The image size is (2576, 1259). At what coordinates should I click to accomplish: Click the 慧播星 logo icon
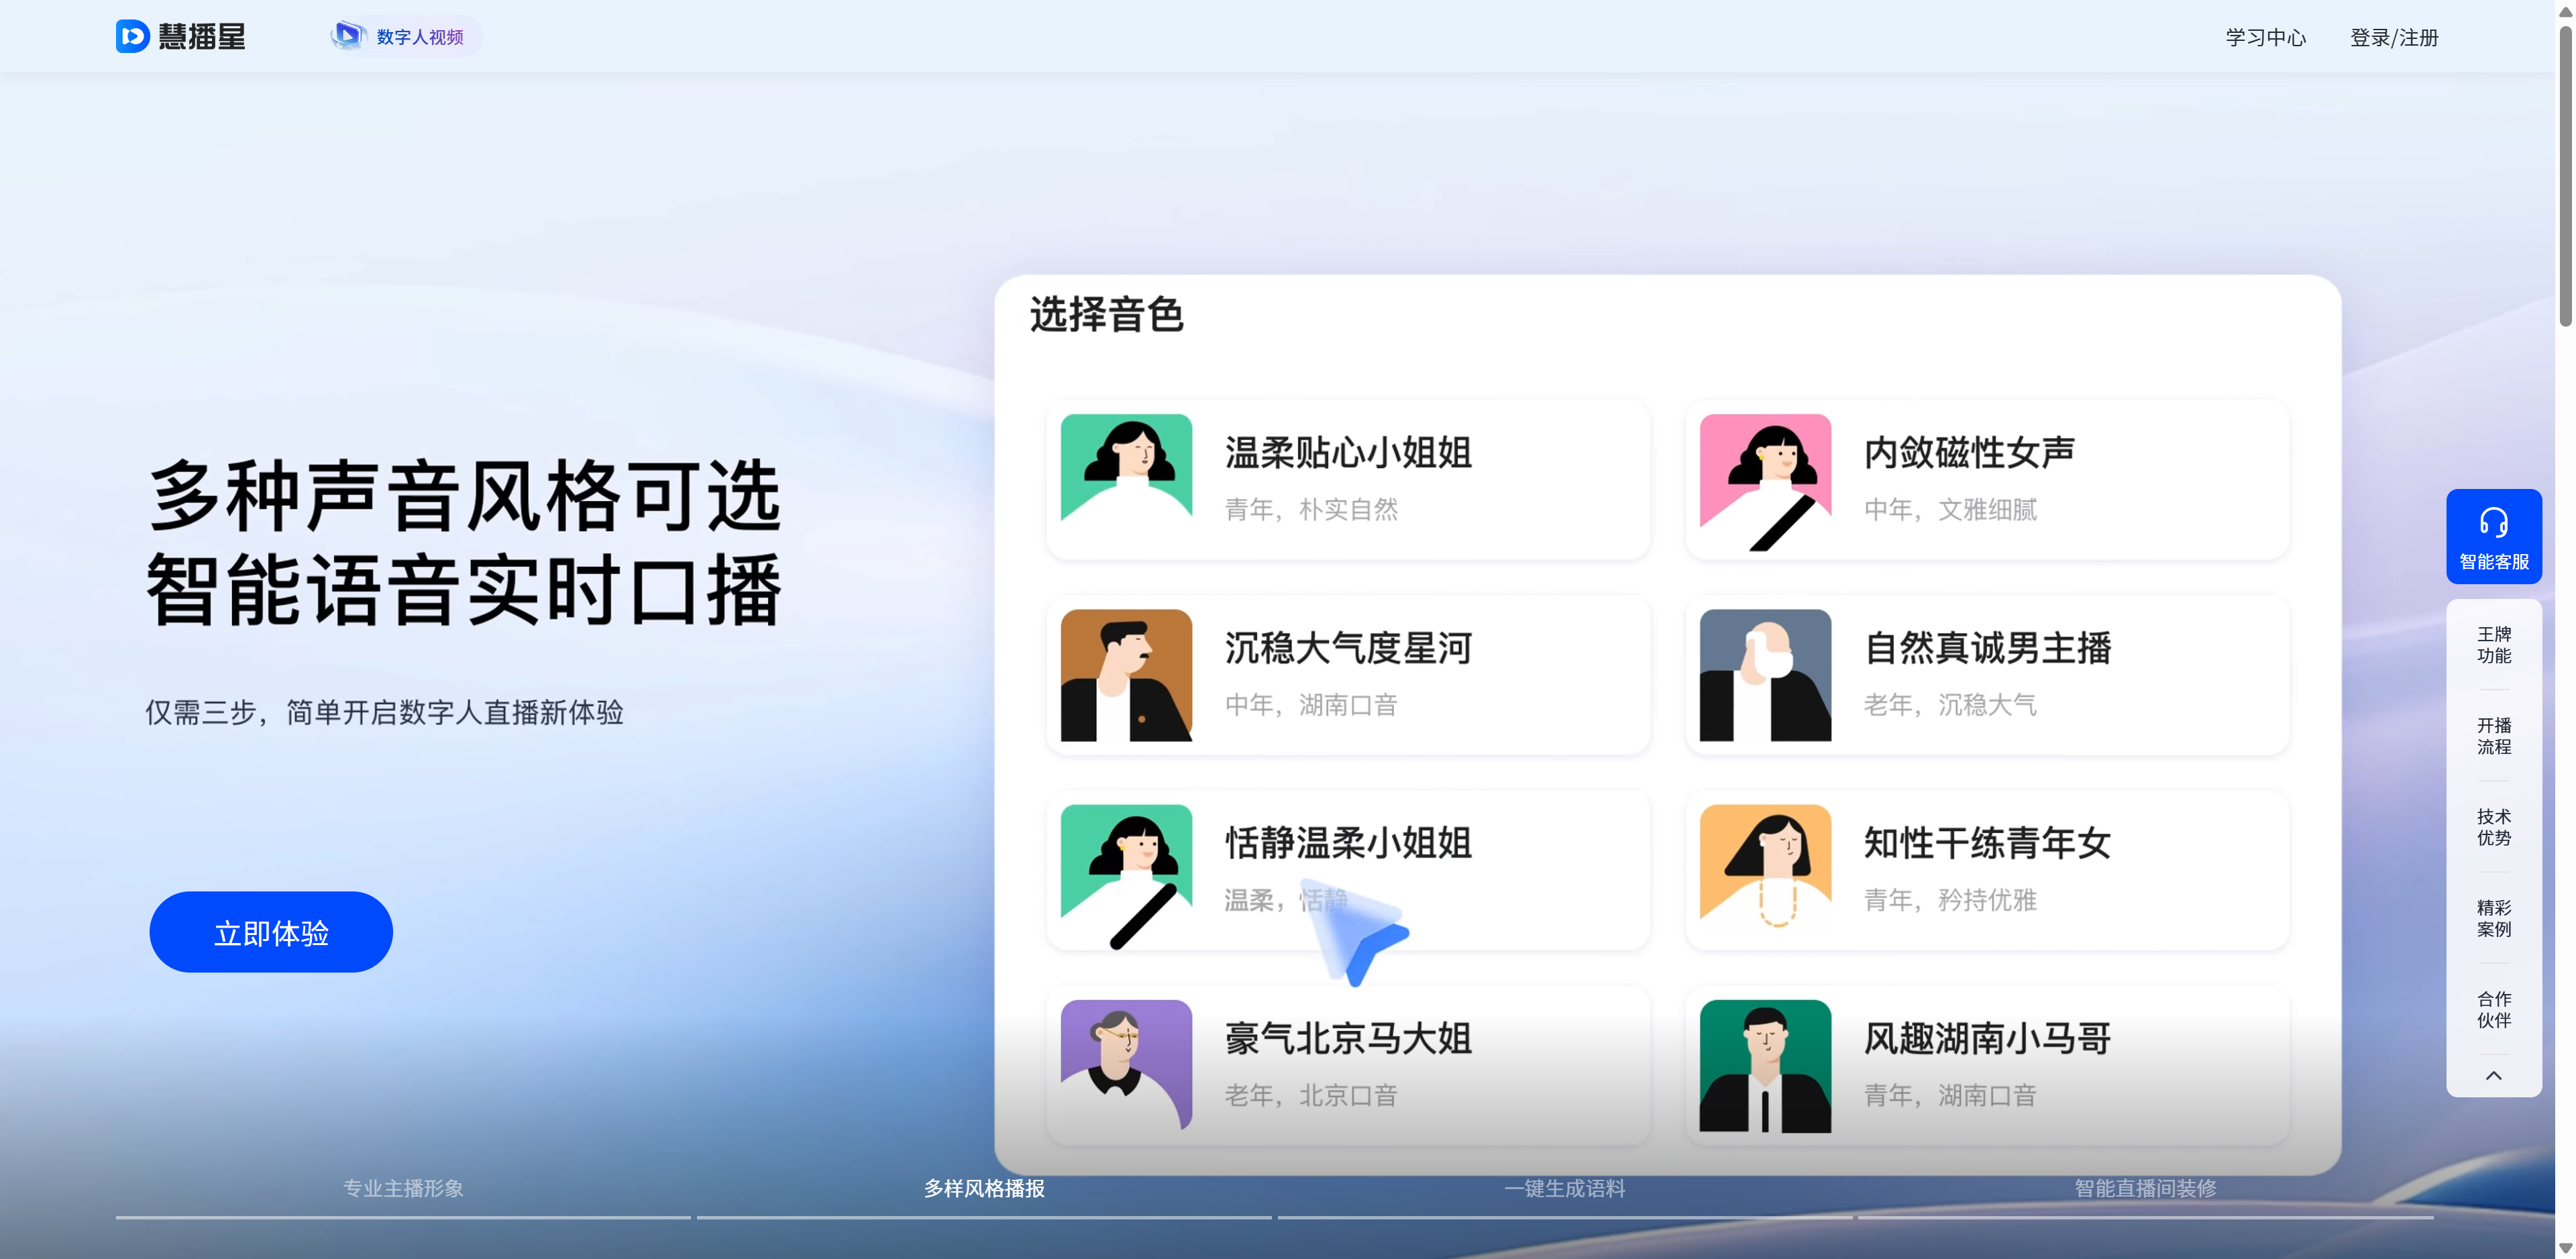click(132, 37)
